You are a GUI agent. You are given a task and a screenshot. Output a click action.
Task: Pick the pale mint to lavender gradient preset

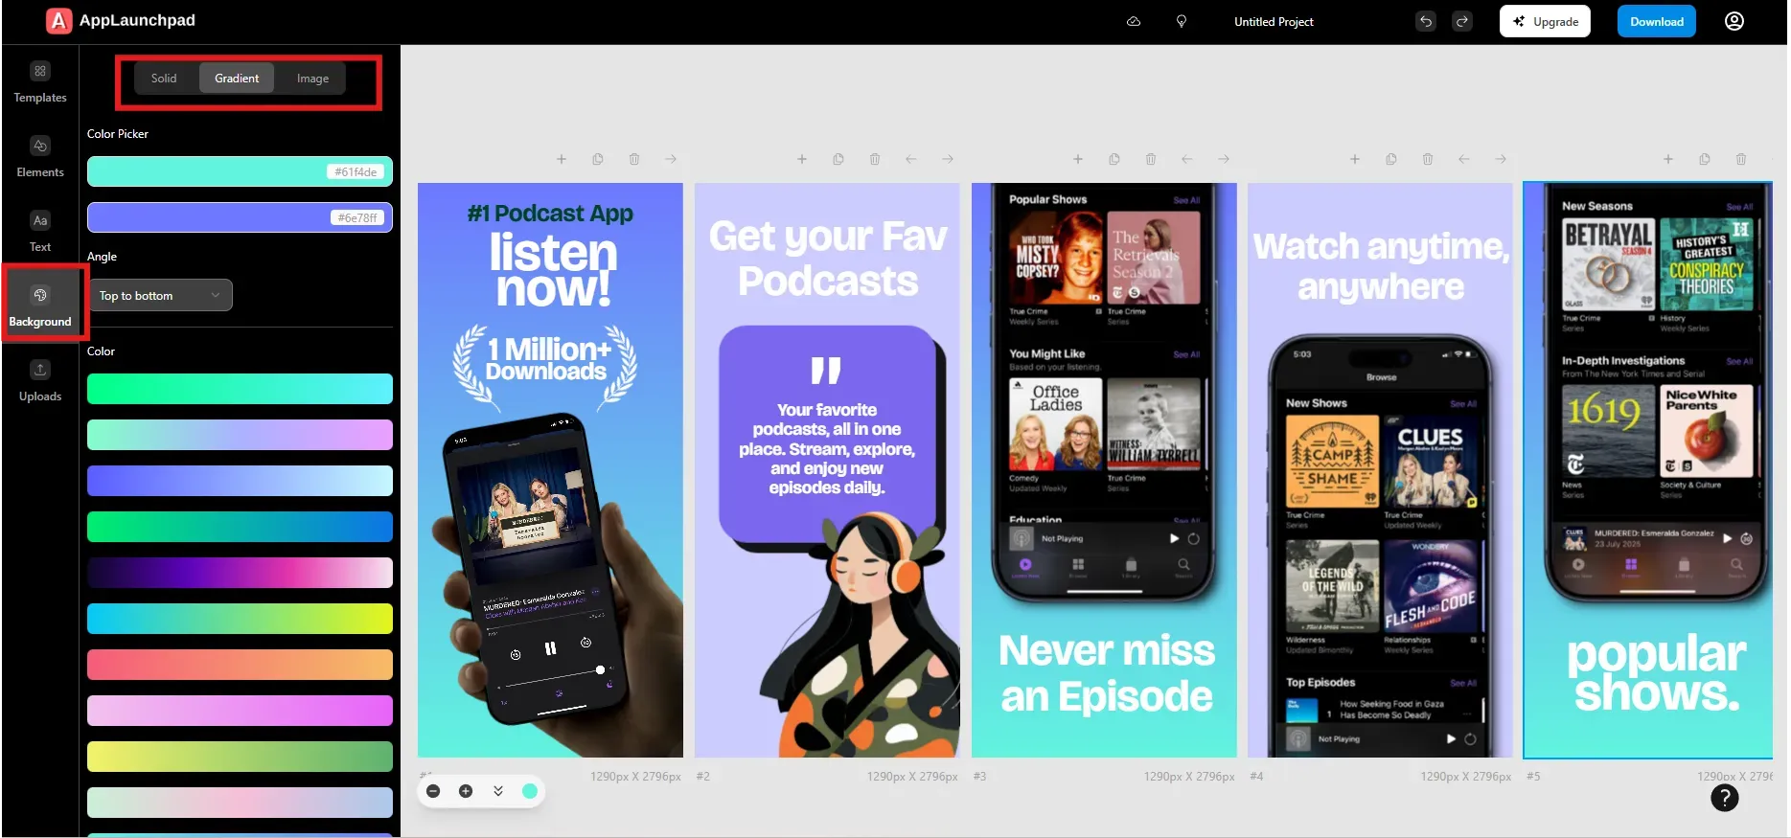[240, 803]
